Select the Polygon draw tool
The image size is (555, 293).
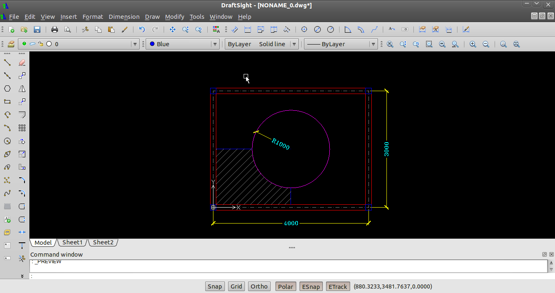point(7,89)
